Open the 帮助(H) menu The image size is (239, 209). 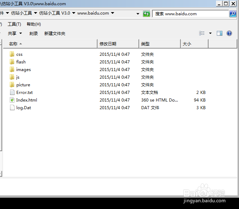[34, 24]
